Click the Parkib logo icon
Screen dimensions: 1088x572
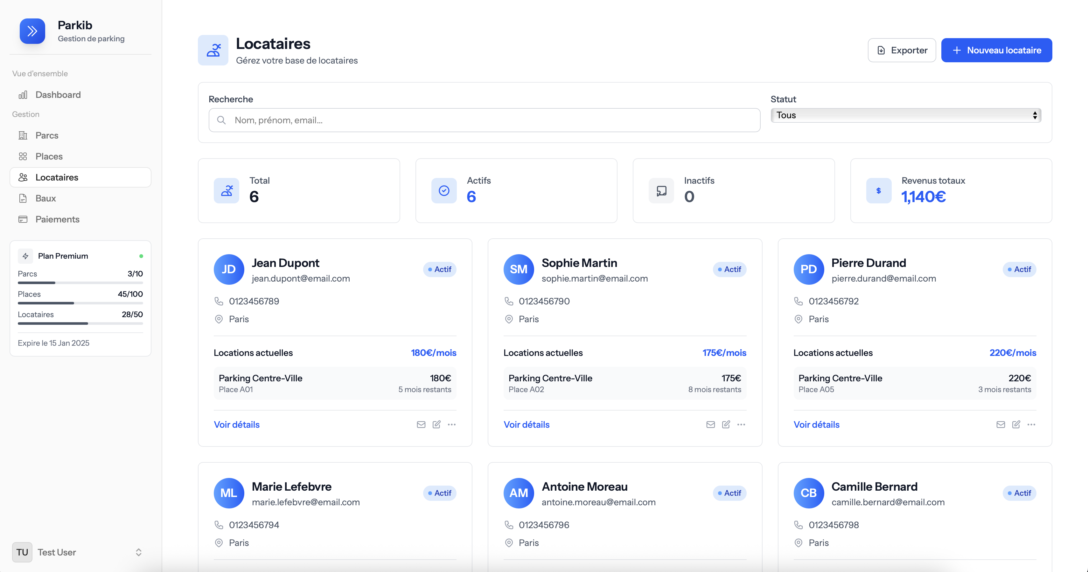pos(32,31)
